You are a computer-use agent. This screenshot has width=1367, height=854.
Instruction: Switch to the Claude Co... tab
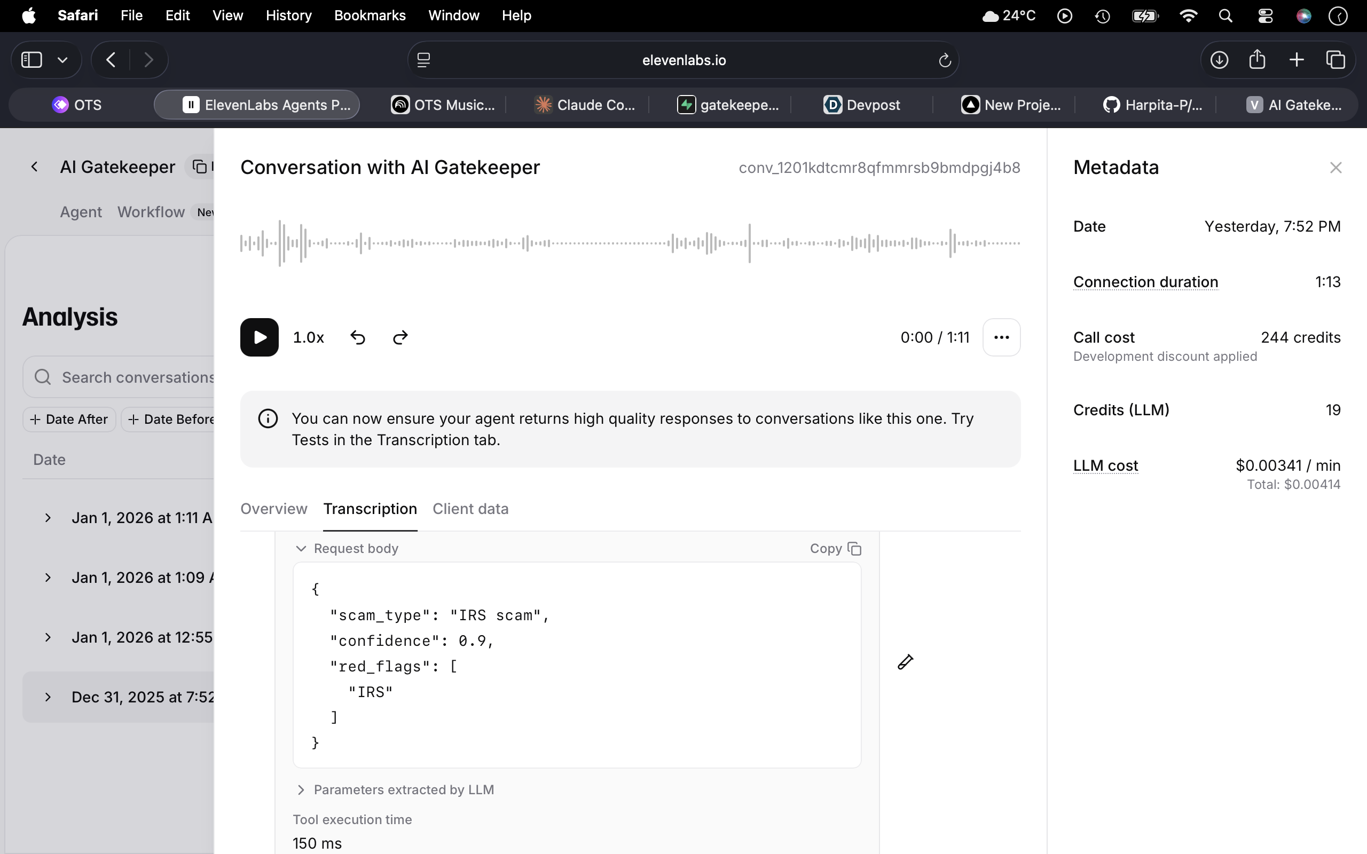point(585,105)
